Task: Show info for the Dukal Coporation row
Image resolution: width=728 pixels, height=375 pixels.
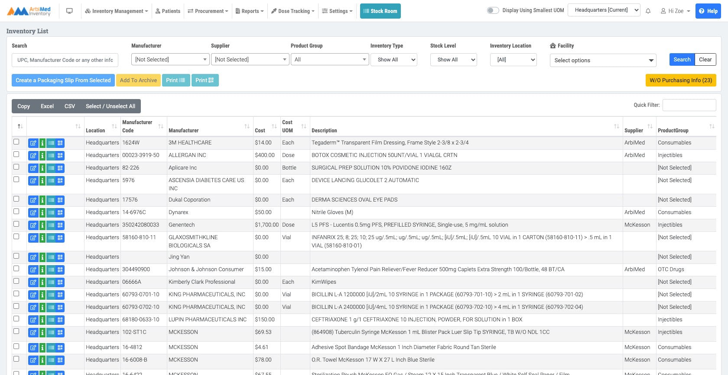Action: (x=42, y=200)
